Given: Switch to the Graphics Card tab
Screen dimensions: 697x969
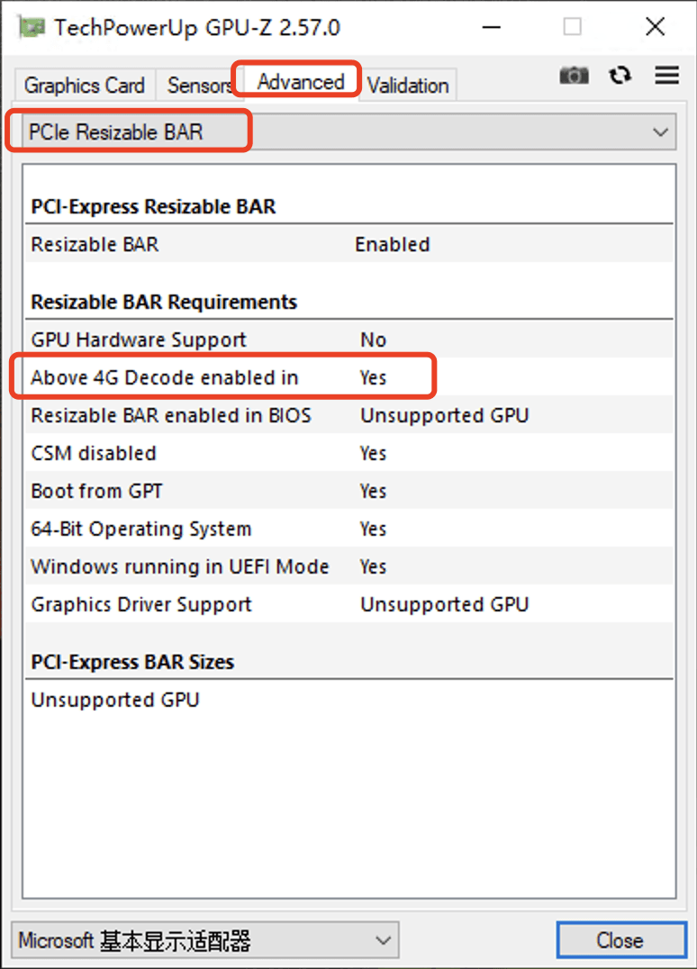Looking at the screenshot, I should click(85, 86).
